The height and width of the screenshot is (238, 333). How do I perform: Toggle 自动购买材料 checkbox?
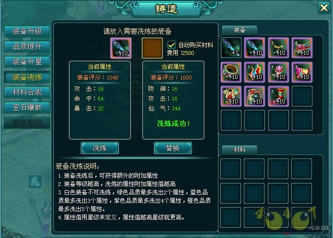point(171,45)
